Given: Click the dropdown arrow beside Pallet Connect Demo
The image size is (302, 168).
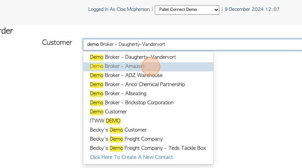Looking at the screenshot, I should click(x=216, y=10).
